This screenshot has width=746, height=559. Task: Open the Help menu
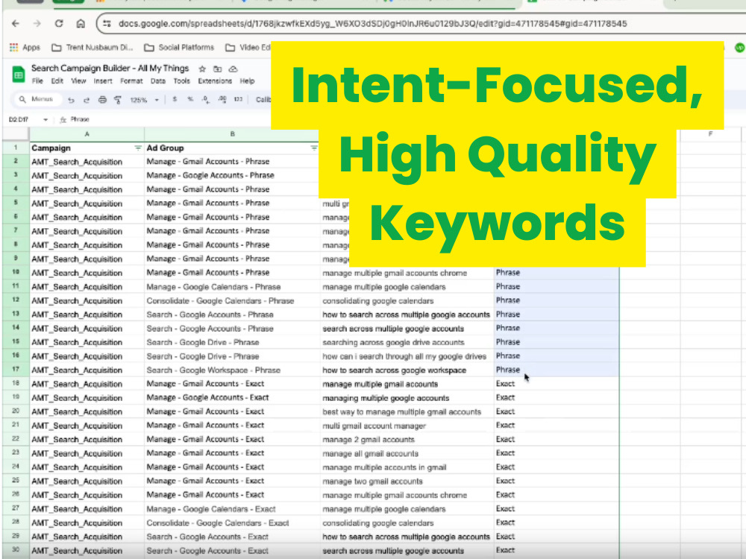[x=247, y=81]
